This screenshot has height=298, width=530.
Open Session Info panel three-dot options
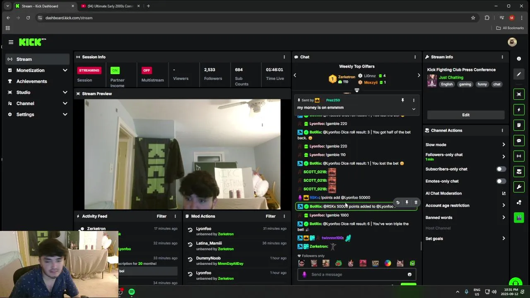click(284, 57)
